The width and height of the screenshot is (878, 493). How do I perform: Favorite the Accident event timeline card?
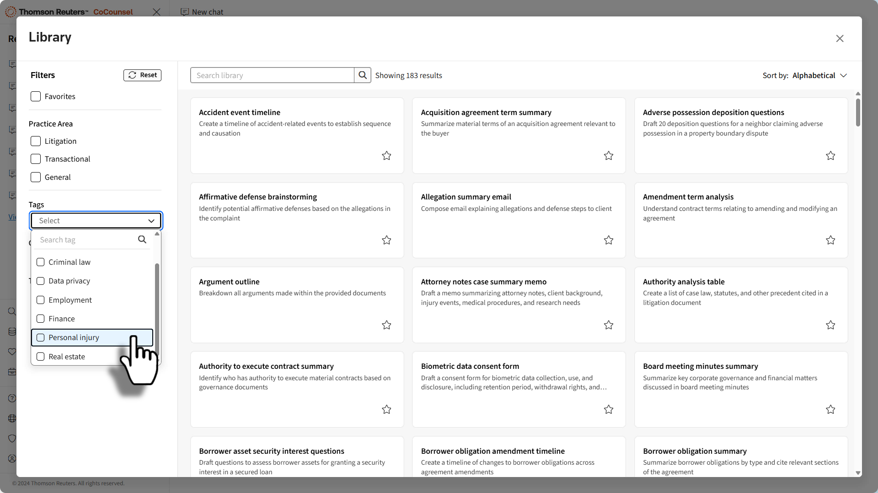click(x=386, y=156)
